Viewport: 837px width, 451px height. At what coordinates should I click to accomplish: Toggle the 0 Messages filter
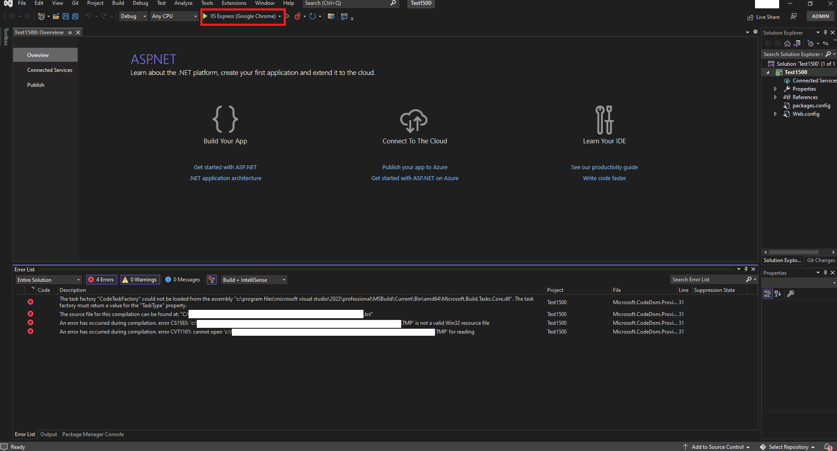(x=183, y=280)
